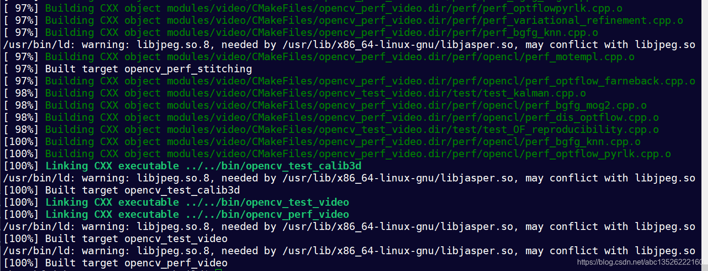Click 'Linking CXX executable ../../bin/opencv_test_video'

click(x=197, y=202)
